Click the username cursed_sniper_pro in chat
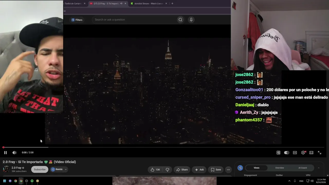This screenshot has height=185, width=329. [253, 97]
